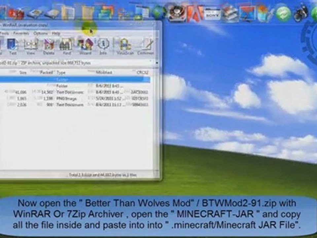Launch the green round sync dock icon
317x238 pixels.
283,14
